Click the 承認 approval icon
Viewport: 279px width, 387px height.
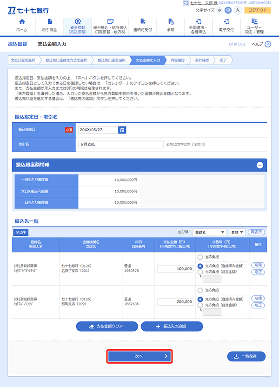171,22
